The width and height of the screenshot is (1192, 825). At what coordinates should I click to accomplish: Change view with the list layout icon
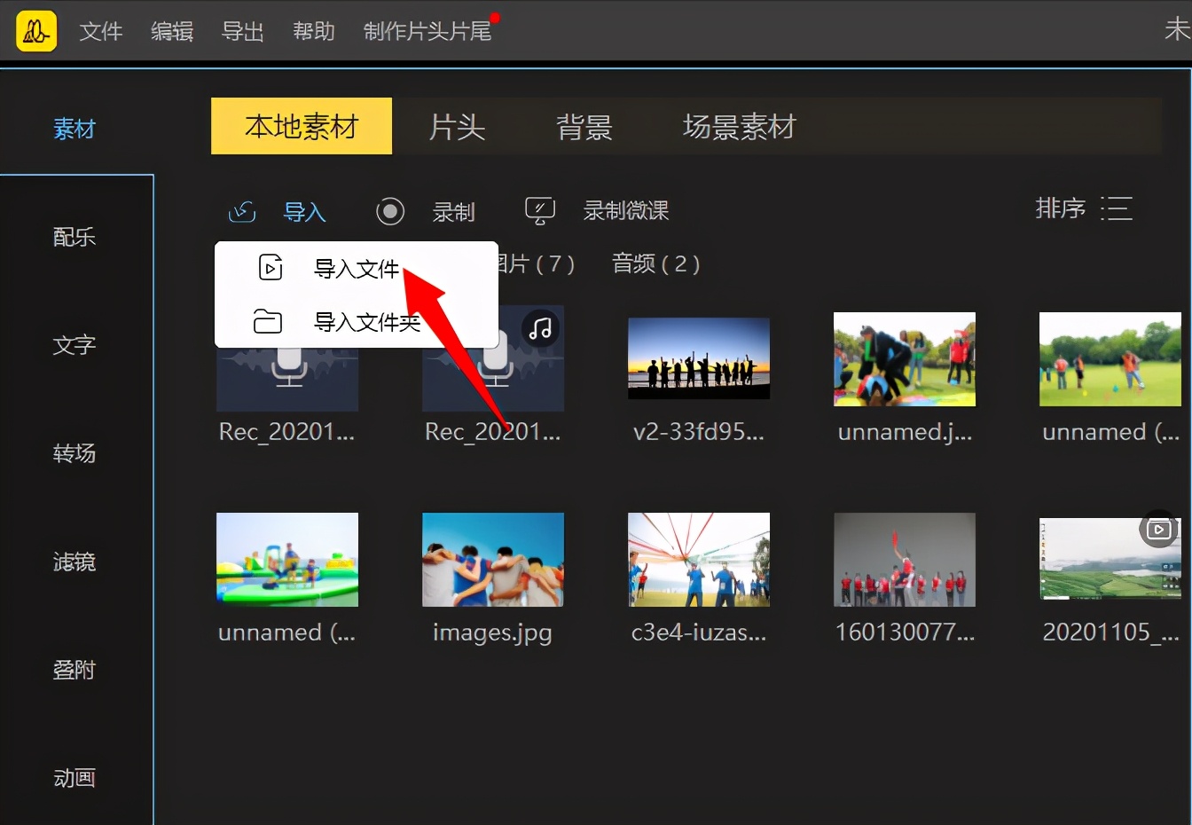coord(1117,208)
